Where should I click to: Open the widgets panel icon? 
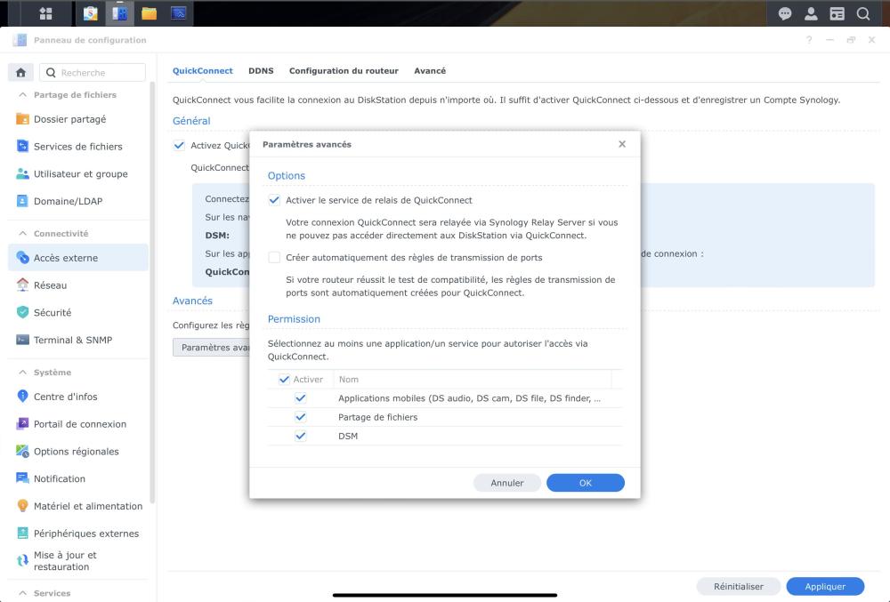point(837,13)
